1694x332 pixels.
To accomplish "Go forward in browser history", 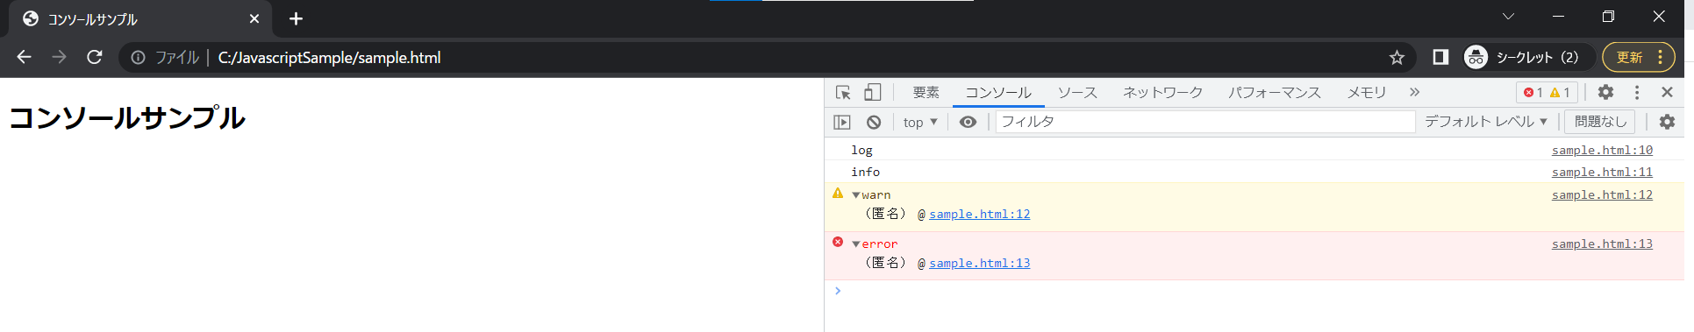I will click(59, 57).
